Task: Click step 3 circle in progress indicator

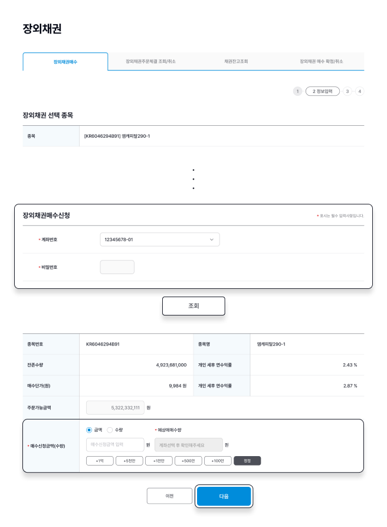Action: 347,91
